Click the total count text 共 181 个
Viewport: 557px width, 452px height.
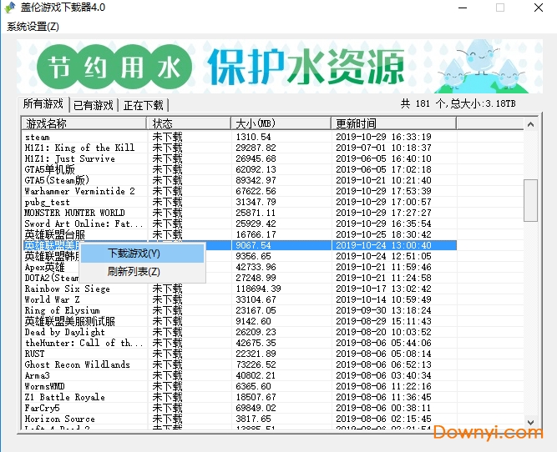[423, 104]
